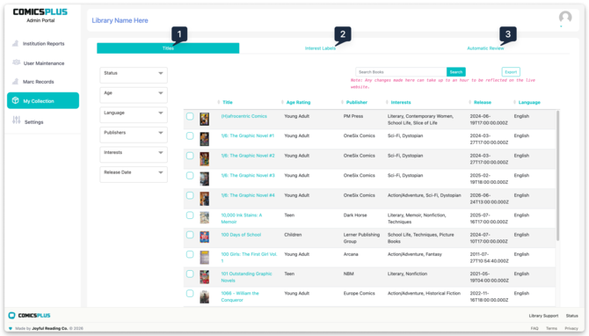The image size is (589, 336).
Task: Check the 1/6: The Graphic Novel #2 checkbox
Action: 190,156
